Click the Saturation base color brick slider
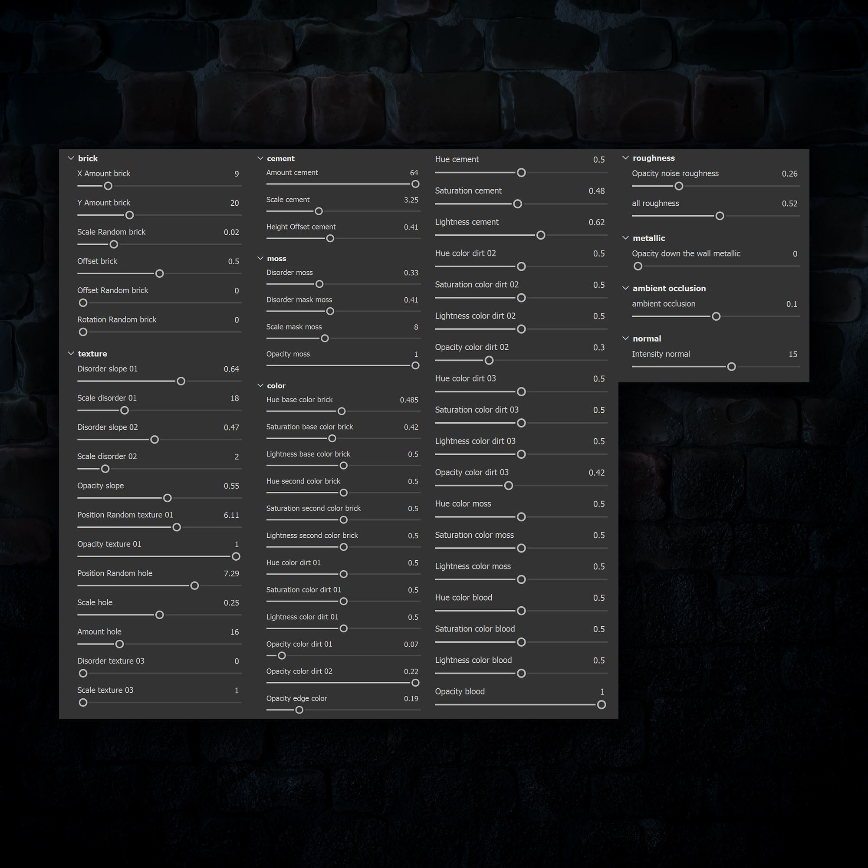The width and height of the screenshot is (868, 868). coord(343,438)
